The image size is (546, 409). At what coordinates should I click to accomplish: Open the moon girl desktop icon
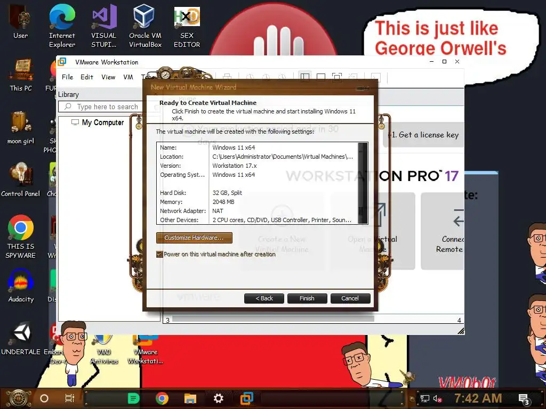(x=21, y=127)
